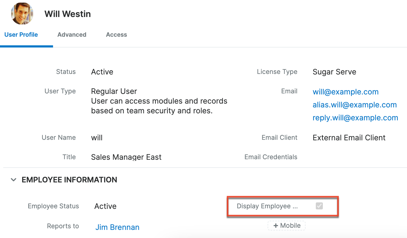Click Will Westin's profile avatar photo
The image size is (407, 238).
tap(22, 14)
